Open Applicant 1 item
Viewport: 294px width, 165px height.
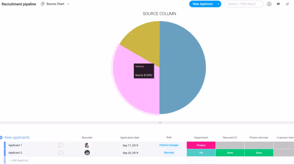pos(15,145)
